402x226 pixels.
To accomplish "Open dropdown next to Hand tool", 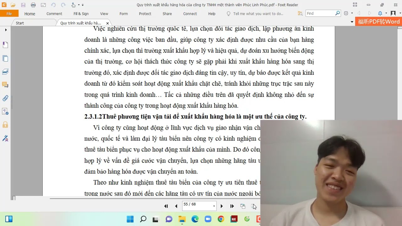I will coord(79,5).
